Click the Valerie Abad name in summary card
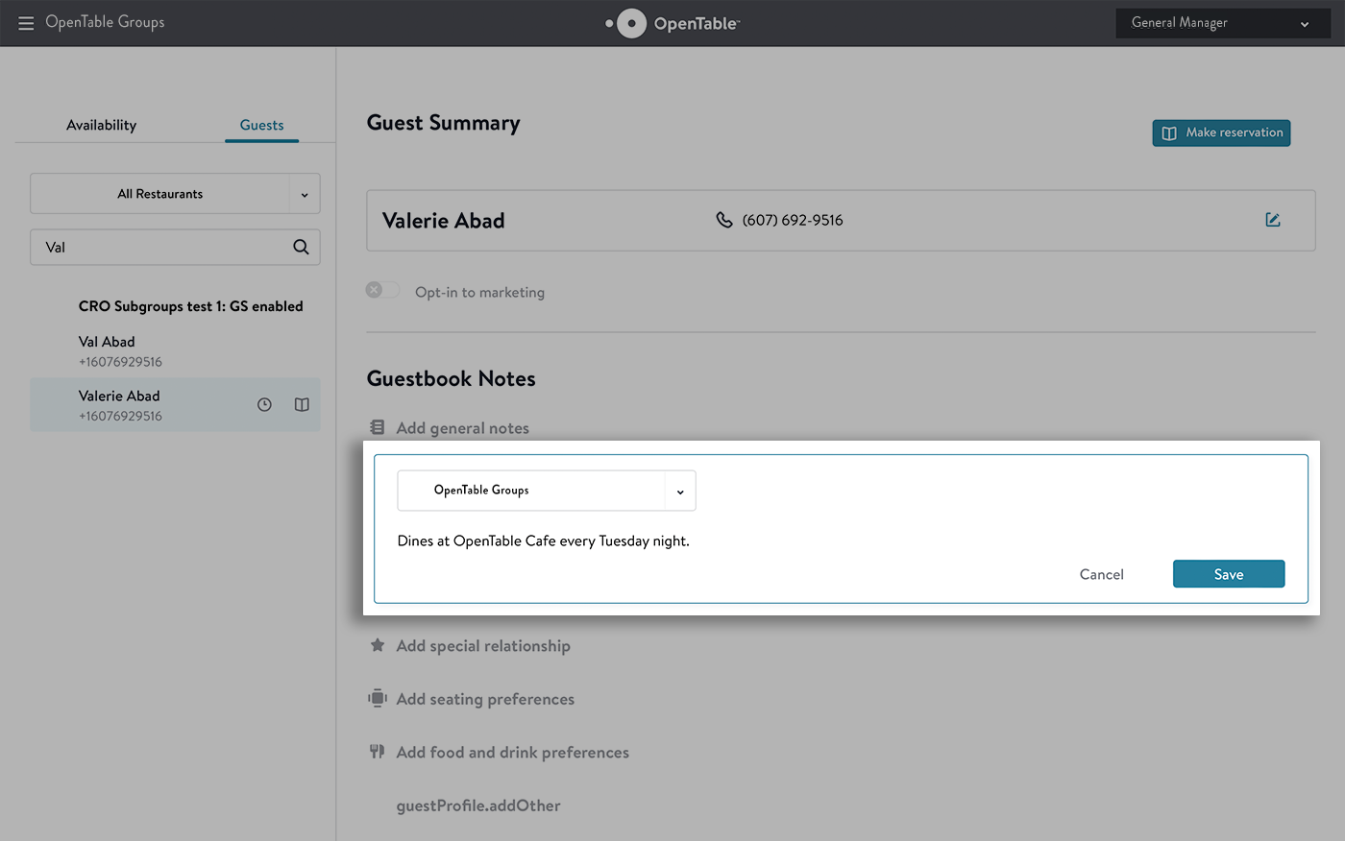Image resolution: width=1345 pixels, height=841 pixels. [x=443, y=221]
